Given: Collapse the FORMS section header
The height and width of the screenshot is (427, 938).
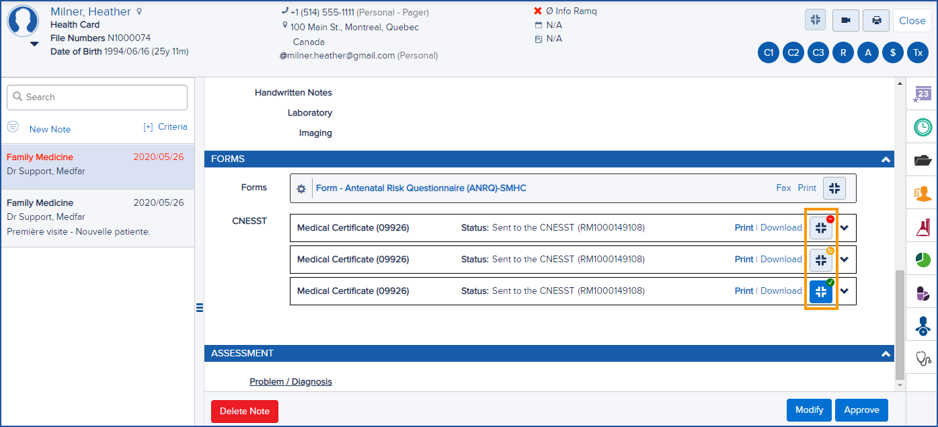Looking at the screenshot, I should pos(886,159).
